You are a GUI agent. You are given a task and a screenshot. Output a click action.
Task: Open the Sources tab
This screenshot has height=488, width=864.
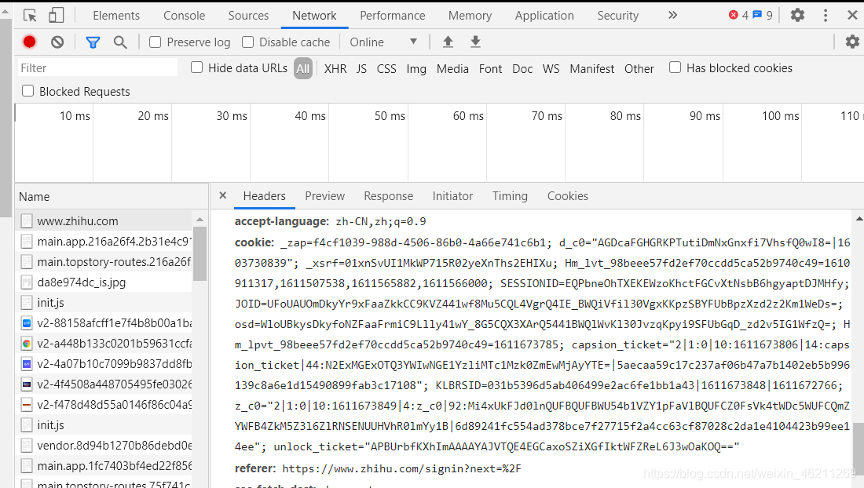(x=248, y=16)
